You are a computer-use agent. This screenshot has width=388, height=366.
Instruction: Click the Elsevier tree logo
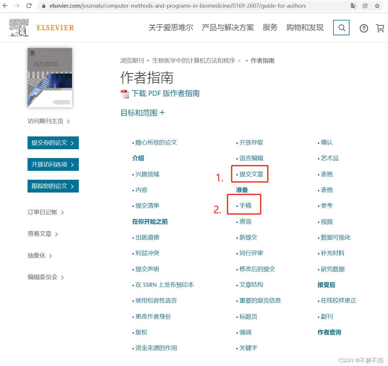click(19, 28)
